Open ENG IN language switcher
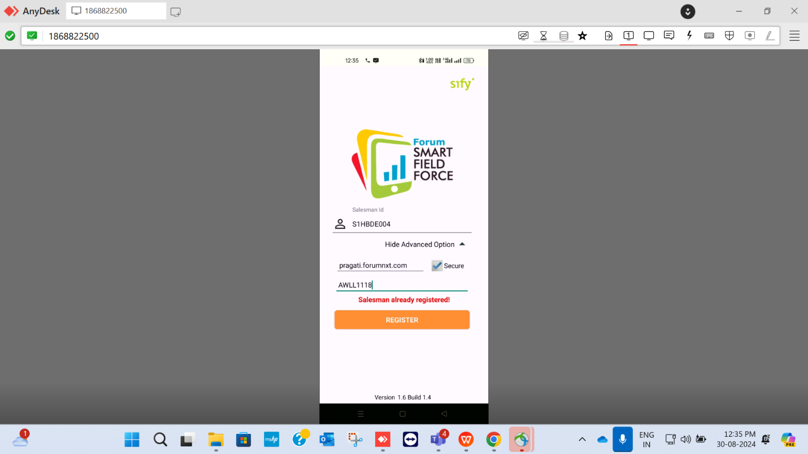The height and width of the screenshot is (454, 808). coord(647,440)
